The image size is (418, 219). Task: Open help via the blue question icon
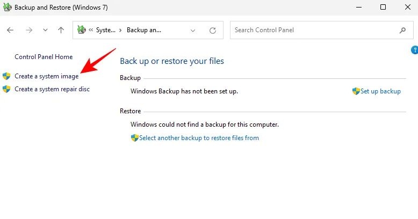415,50
